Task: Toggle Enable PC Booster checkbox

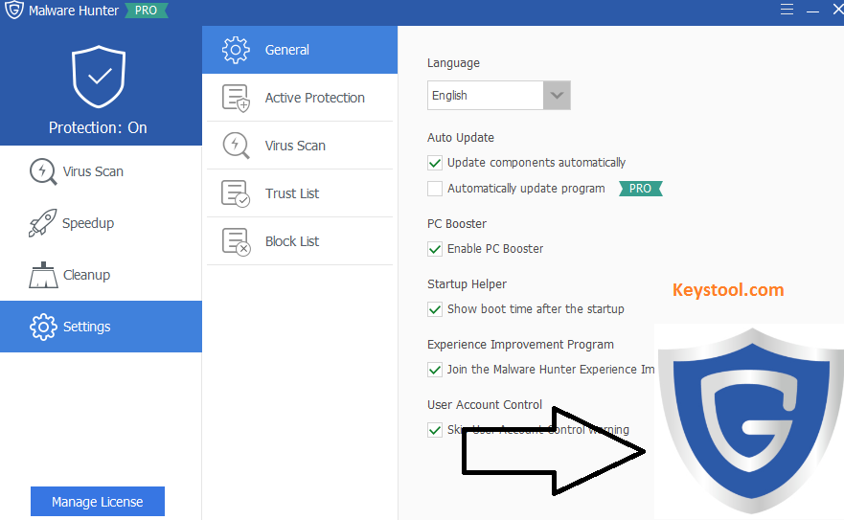Action: (435, 249)
